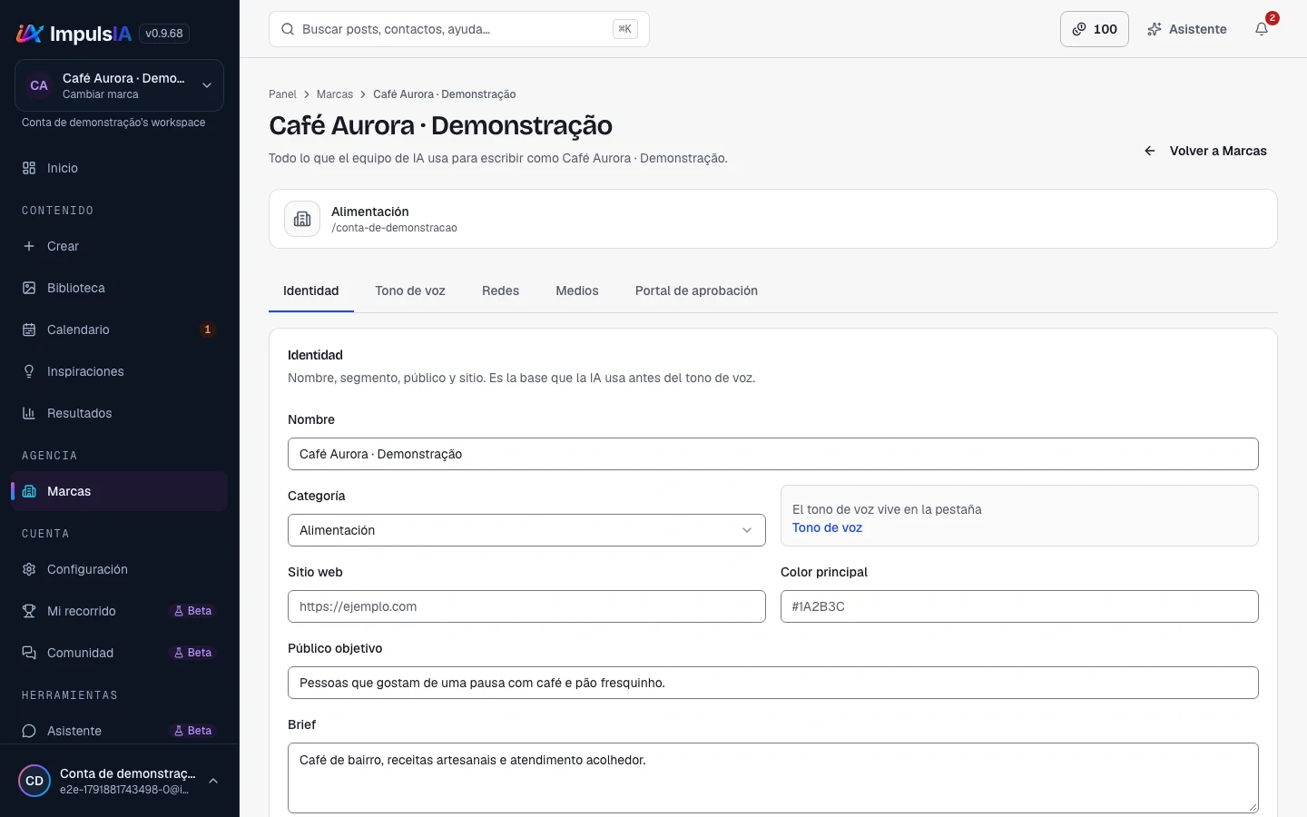This screenshot has height=817, width=1307.
Task: Click Volver a Marcas button
Action: [1205, 151]
